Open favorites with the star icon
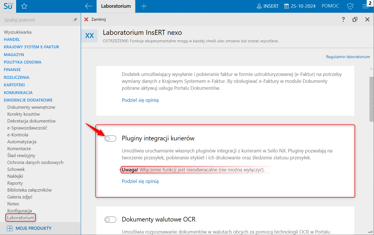The image size is (374, 235). (24, 6)
